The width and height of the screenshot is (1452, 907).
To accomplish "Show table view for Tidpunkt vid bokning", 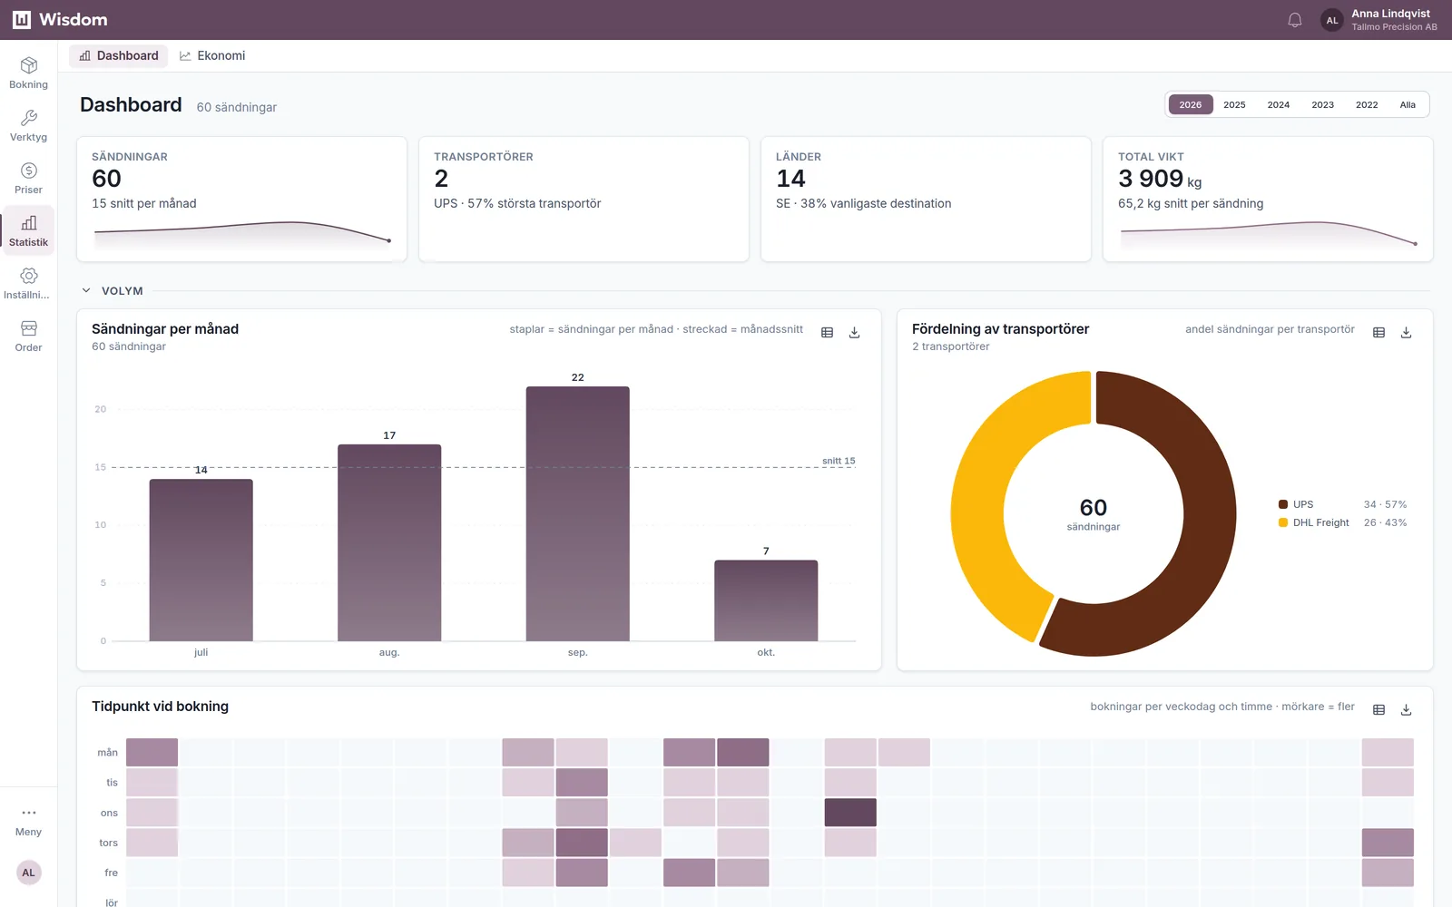I will point(1378,710).
